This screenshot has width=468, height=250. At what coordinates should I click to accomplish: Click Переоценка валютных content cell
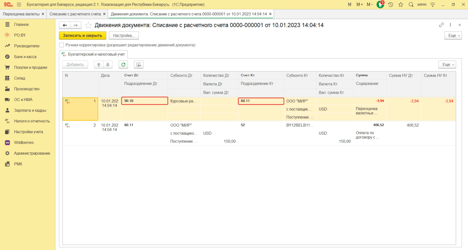(x=370, y=111)
